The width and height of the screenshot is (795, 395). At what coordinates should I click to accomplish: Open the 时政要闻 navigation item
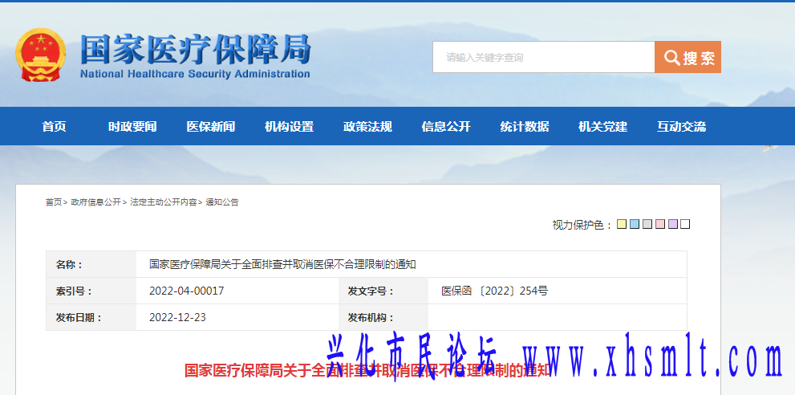(132, 126)
